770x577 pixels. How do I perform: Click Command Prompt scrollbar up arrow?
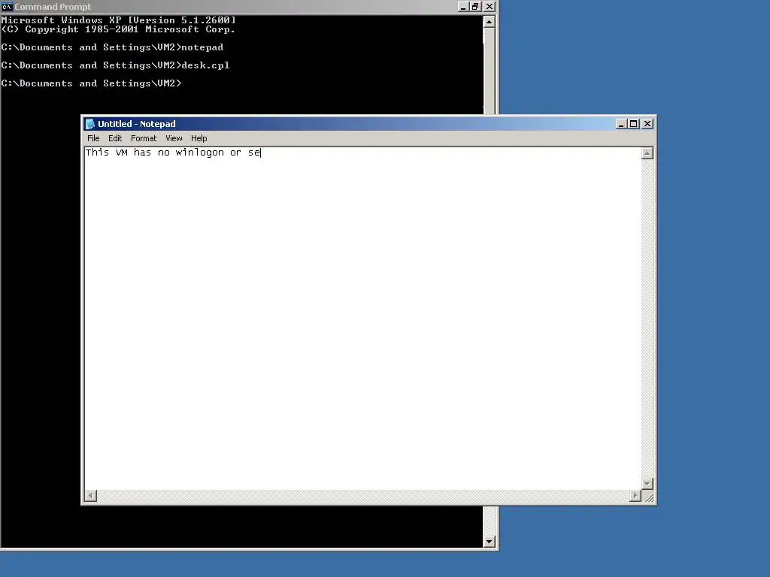click(489, 22)
